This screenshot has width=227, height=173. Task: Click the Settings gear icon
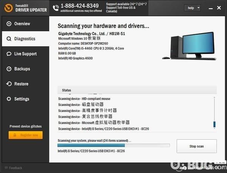point(9,99)
